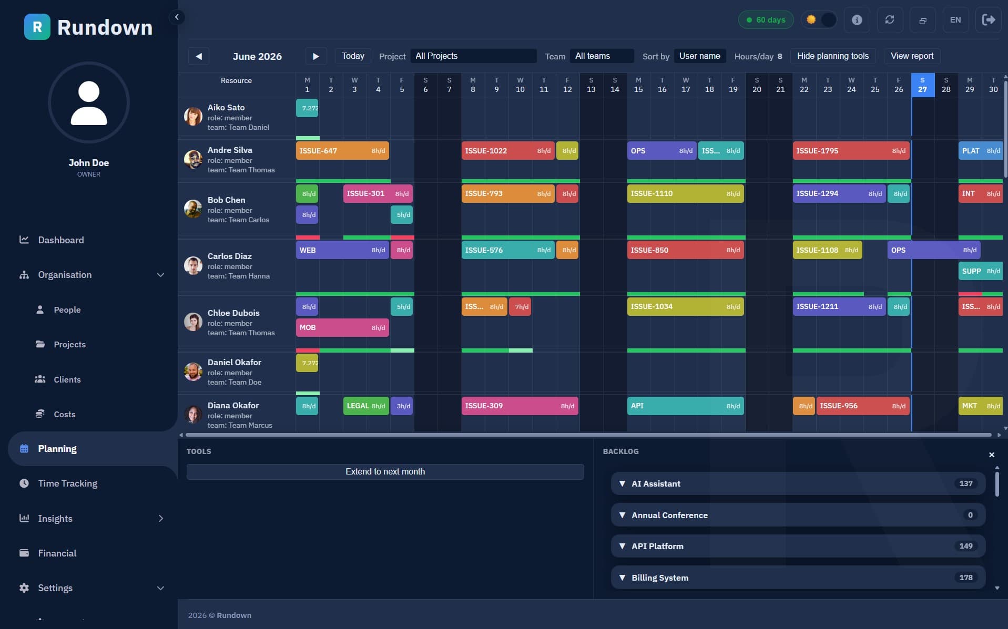Click the Rundown logo icon

tap(37, 27)
